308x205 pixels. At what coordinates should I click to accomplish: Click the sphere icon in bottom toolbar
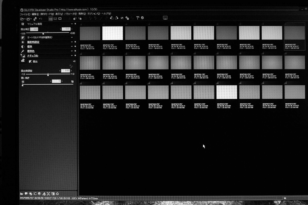click(x=39, y=194)
